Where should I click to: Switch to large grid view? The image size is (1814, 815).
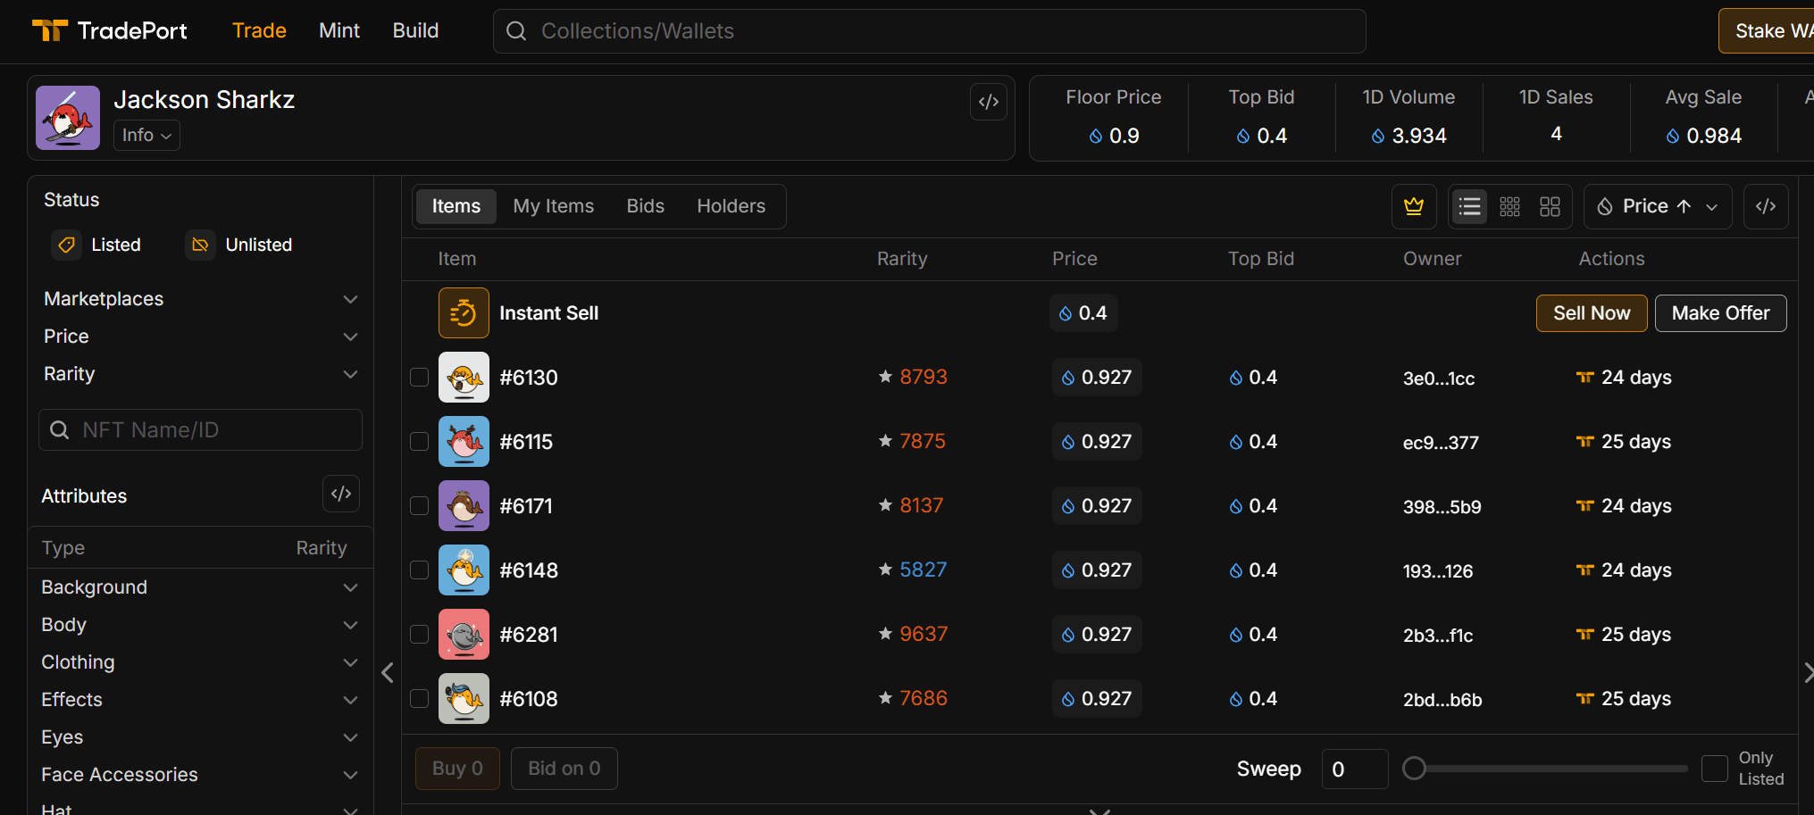click(x=1550, y=206)
